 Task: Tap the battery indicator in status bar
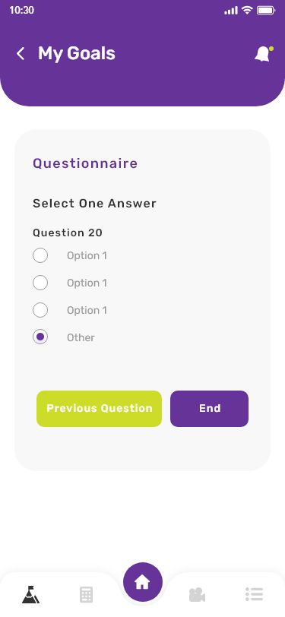click(266, 11)
